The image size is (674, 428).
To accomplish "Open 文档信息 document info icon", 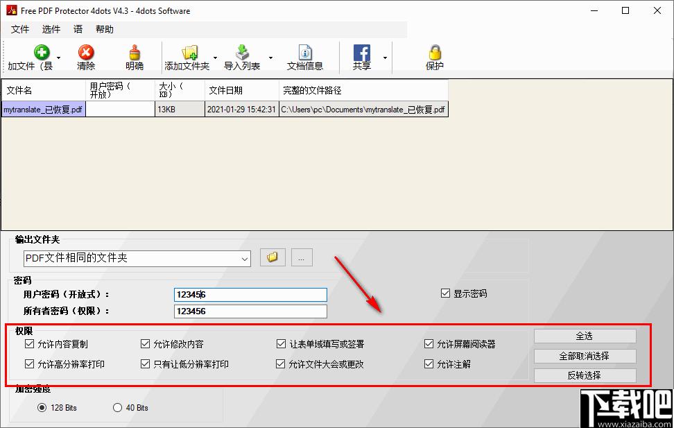I will [305, 53].
